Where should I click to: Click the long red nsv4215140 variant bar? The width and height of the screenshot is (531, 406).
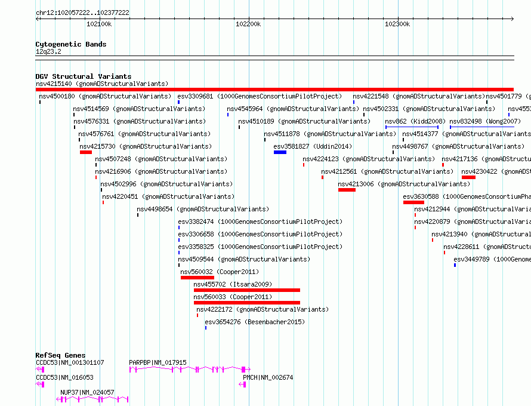tap(274, 90)
